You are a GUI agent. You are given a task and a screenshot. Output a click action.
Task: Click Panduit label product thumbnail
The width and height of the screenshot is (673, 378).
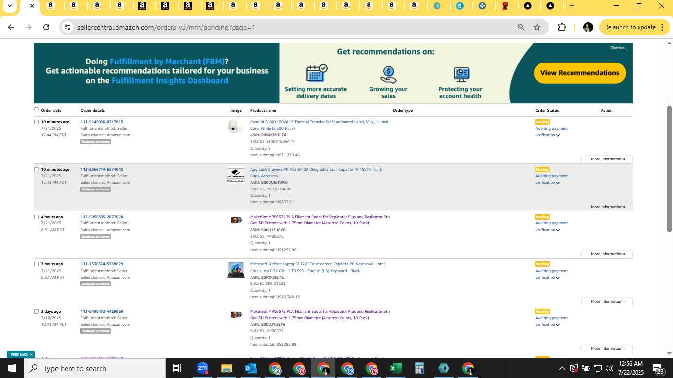(x=235, y=126)
